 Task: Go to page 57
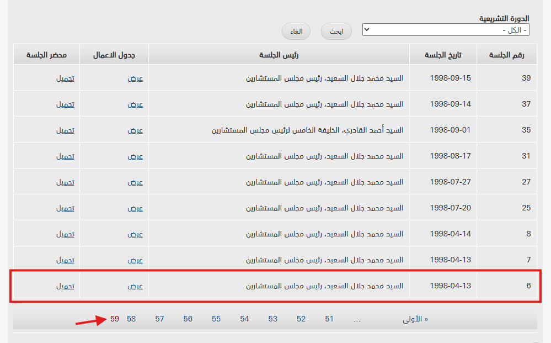[159, 319]
